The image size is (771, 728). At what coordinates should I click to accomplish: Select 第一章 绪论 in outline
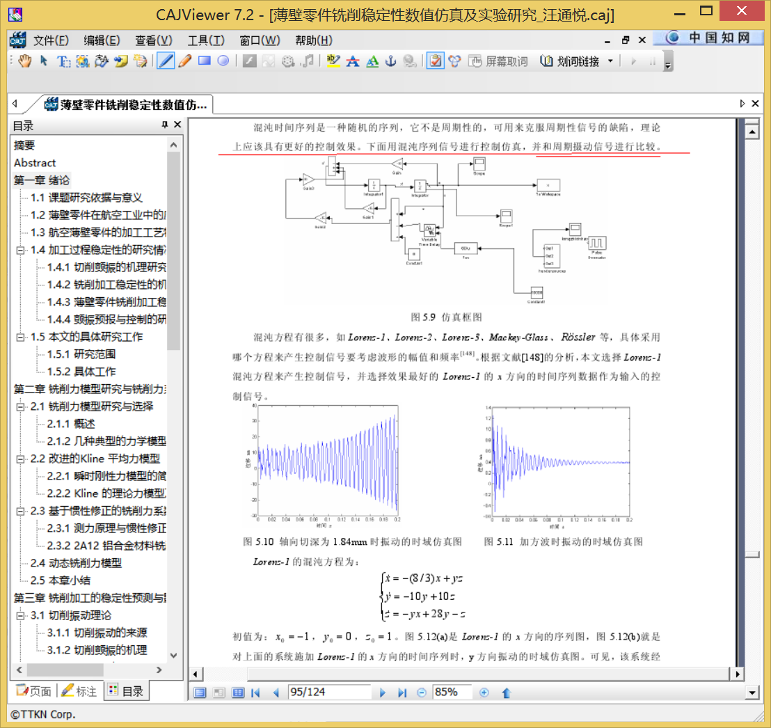pyautogui.click(x=41, y=180)
